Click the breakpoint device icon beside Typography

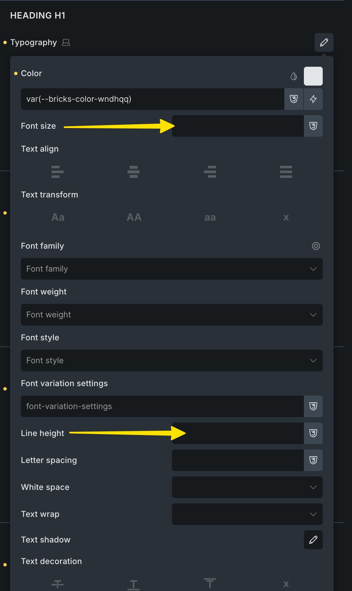66,42
